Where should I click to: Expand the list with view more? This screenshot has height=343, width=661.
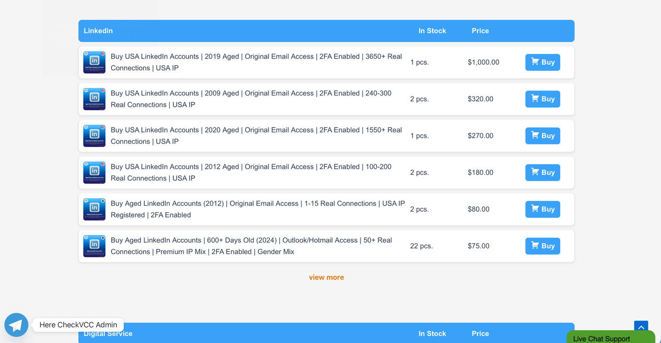[326, 277]
